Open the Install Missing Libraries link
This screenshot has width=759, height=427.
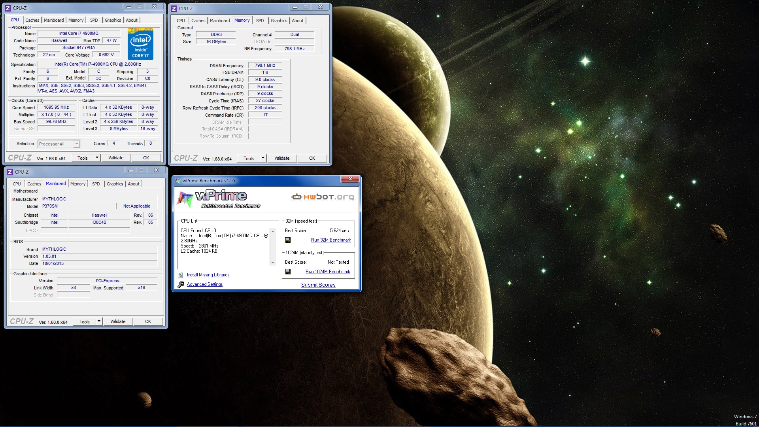(208, 275)
